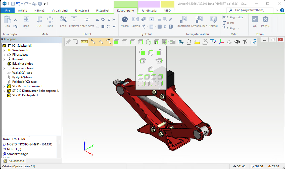Toggle the eye visibility icon in toolbar
Viewport: 285px width, 169px height.
click(237, 42)
